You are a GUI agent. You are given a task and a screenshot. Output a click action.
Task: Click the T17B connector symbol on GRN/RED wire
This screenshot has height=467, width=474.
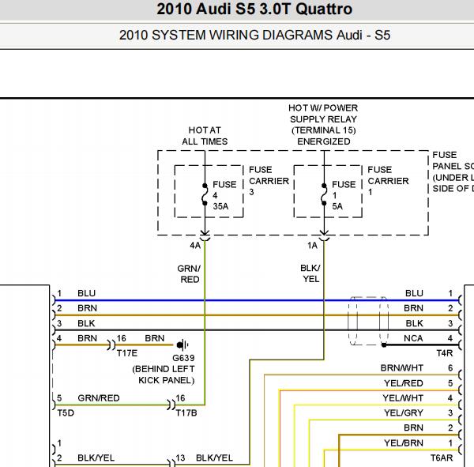171,405
